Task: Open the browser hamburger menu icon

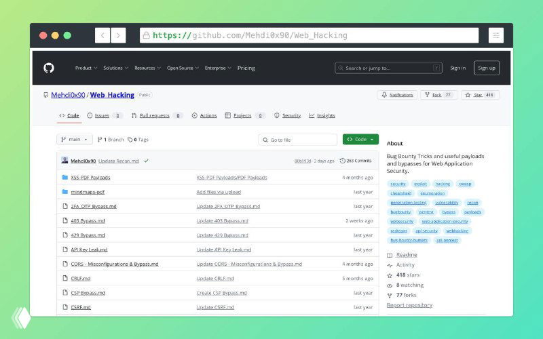Action: (x=496, y=35)
